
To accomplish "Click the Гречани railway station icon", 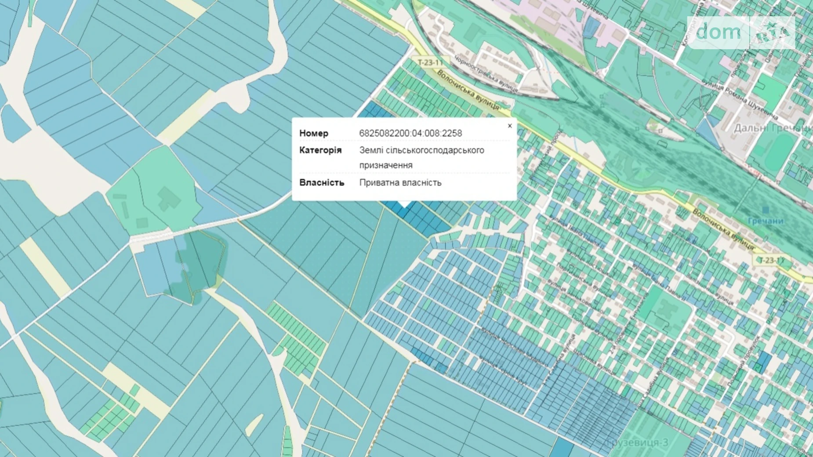I will 766,210.
